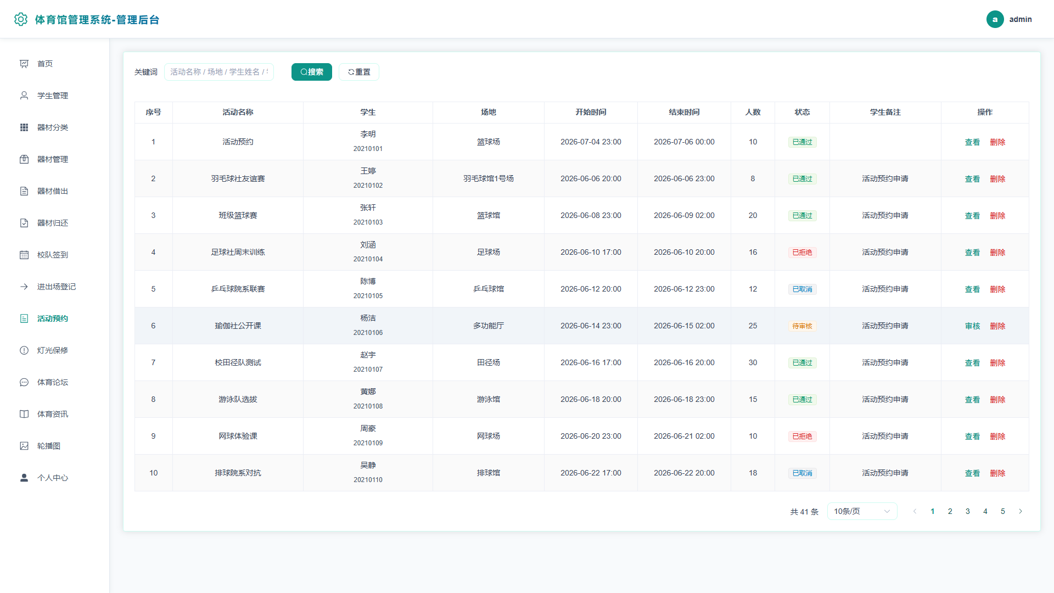Click the 器材分类 grid icon
Image resolution: width=1054 pixels, height=593 pixels.
[24, 127]
